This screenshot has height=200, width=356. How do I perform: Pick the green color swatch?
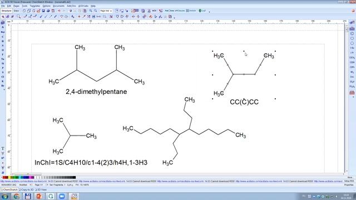tap(15, 177)
